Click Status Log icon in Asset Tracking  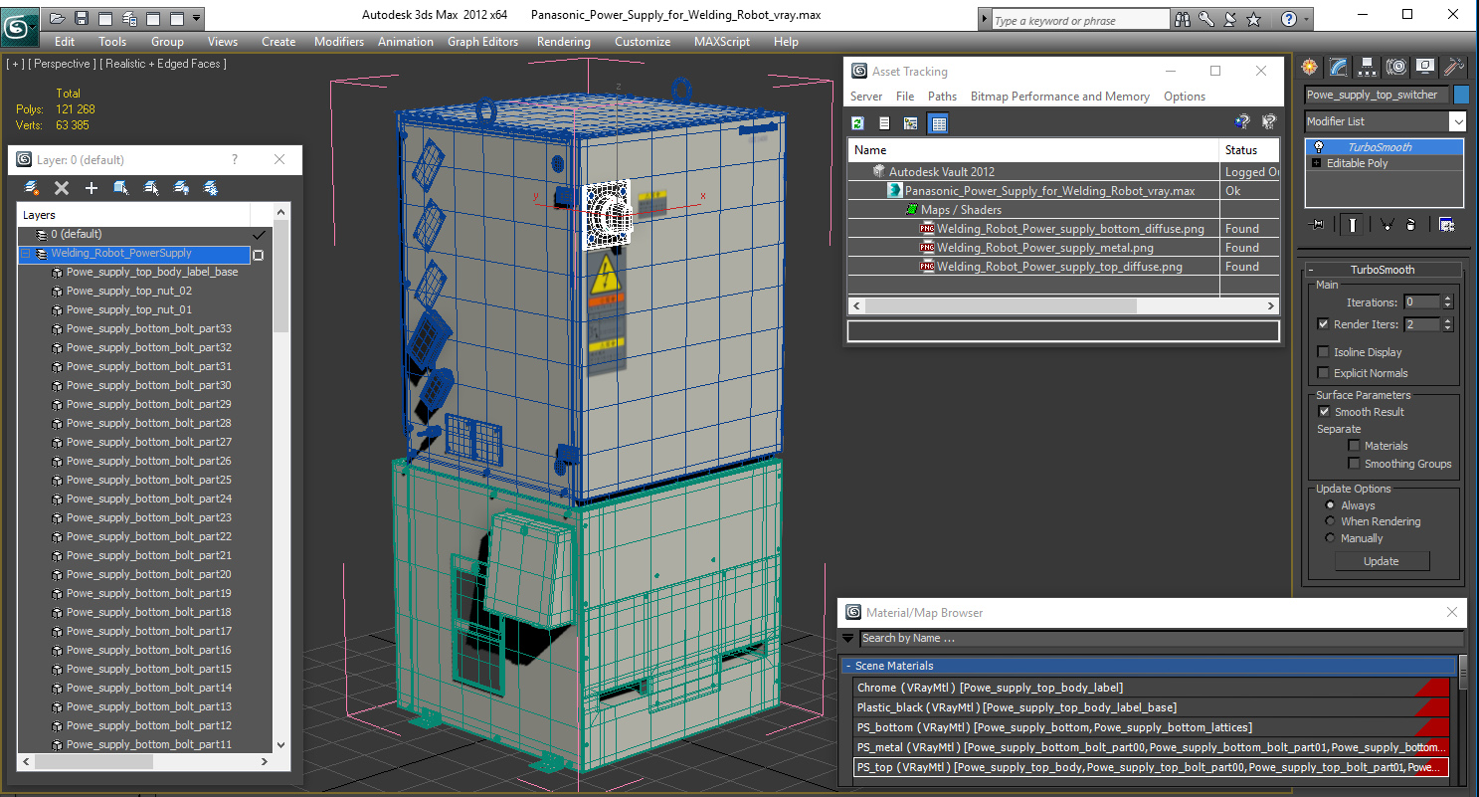coord(884,123)
